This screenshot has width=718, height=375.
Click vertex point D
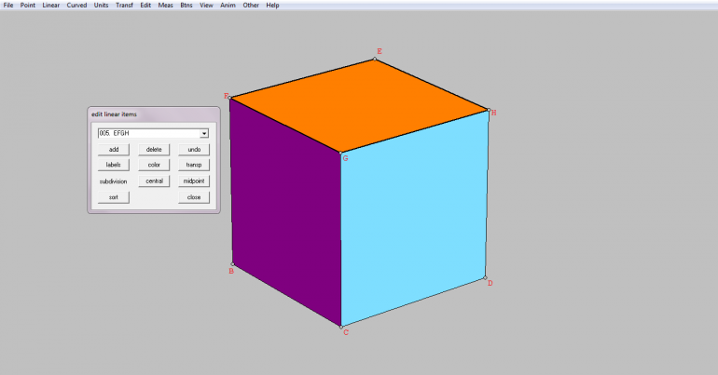click(x=486, y=277)
